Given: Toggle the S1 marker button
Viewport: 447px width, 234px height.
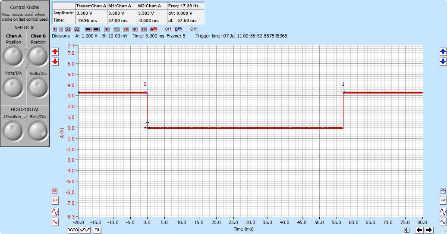Looking at the screenshot, I should pos(68,29).
